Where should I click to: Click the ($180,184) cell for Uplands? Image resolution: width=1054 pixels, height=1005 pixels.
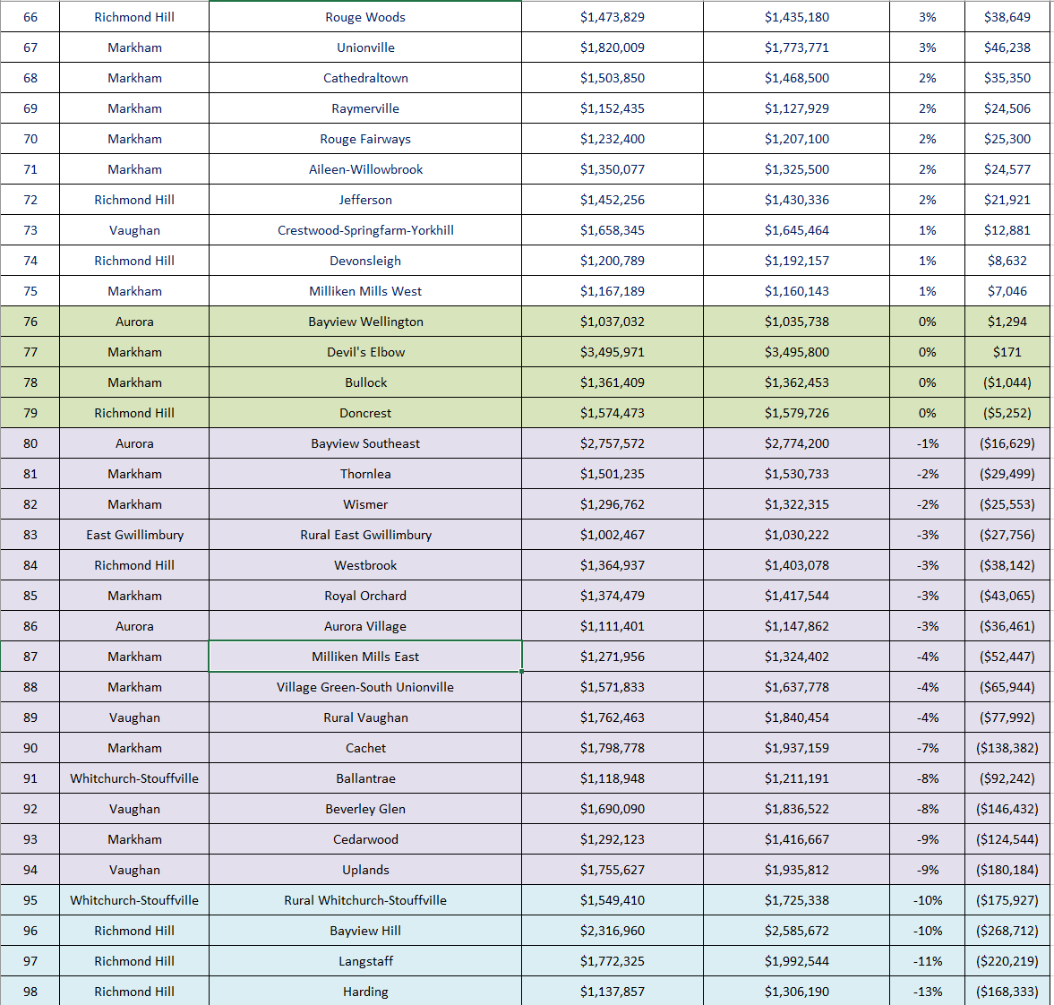point(1007,870)
